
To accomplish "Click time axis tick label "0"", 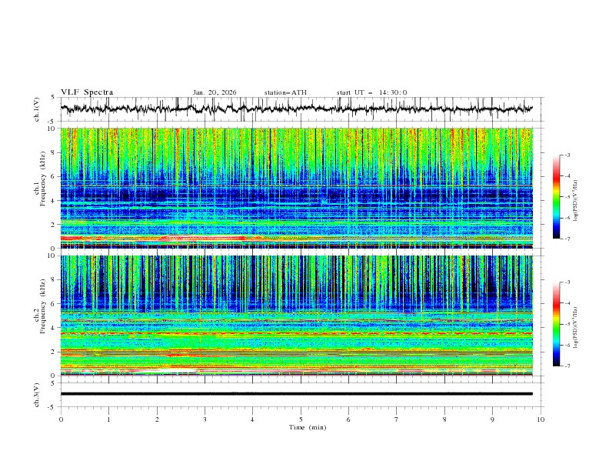I will (61, 419).
